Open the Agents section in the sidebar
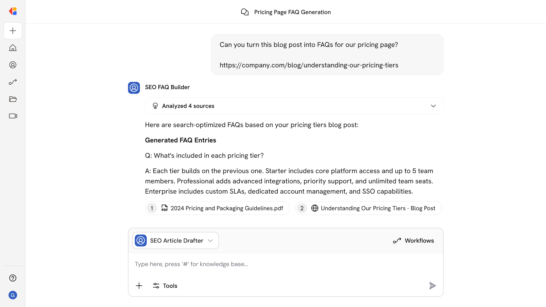This screenshot has width=546, height=307. [13, 65]
